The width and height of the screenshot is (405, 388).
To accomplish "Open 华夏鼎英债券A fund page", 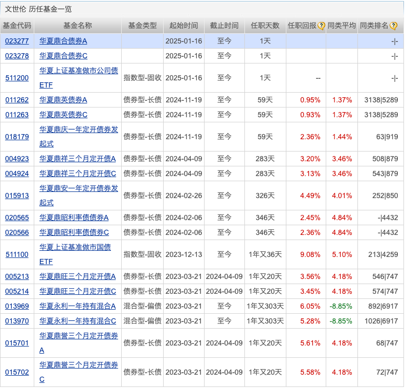I will (x=63, y=100).
